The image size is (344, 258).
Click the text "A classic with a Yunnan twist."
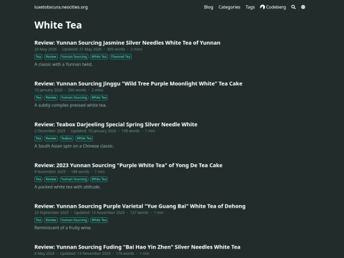pyautogui.click(x=64, y=64)
